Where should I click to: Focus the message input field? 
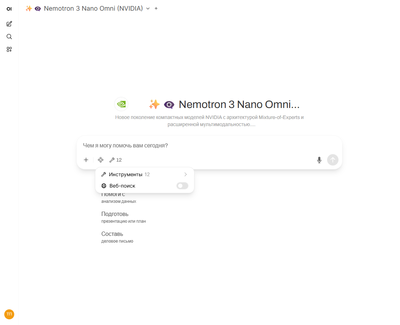pos(209,146)
